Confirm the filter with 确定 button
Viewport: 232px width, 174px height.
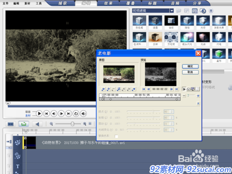[190, 66]
